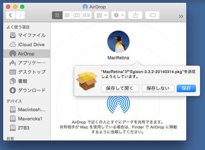Switch to icon view
Screen dimensions: 205x150
coord(57,15)
